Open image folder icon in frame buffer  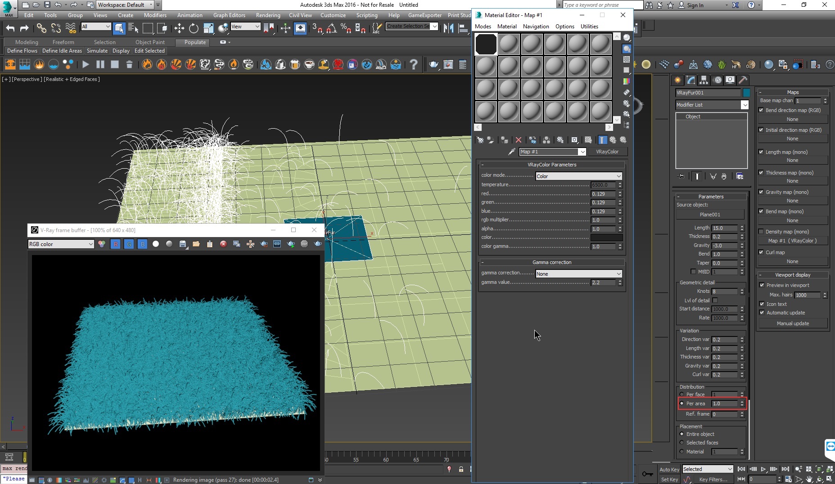(x=196, y=244)
